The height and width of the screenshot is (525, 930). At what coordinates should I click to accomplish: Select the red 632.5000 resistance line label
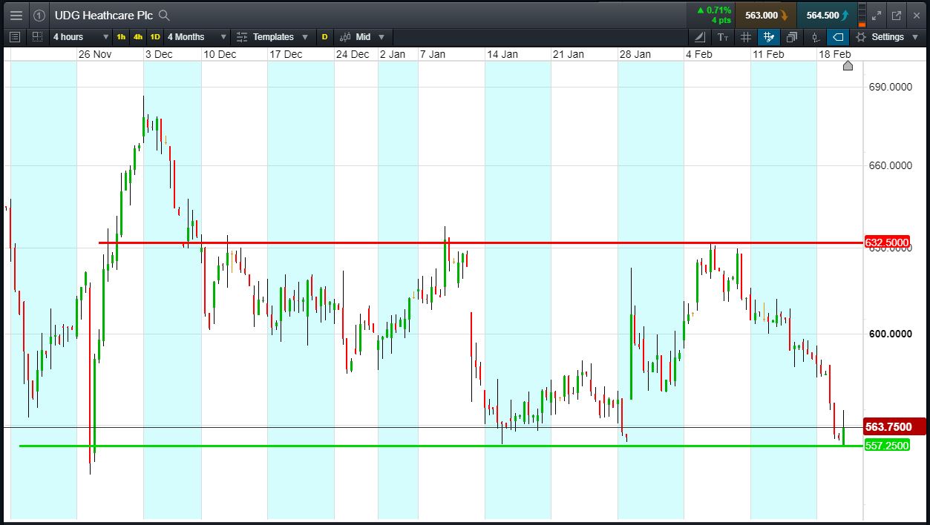pos(888,242)
